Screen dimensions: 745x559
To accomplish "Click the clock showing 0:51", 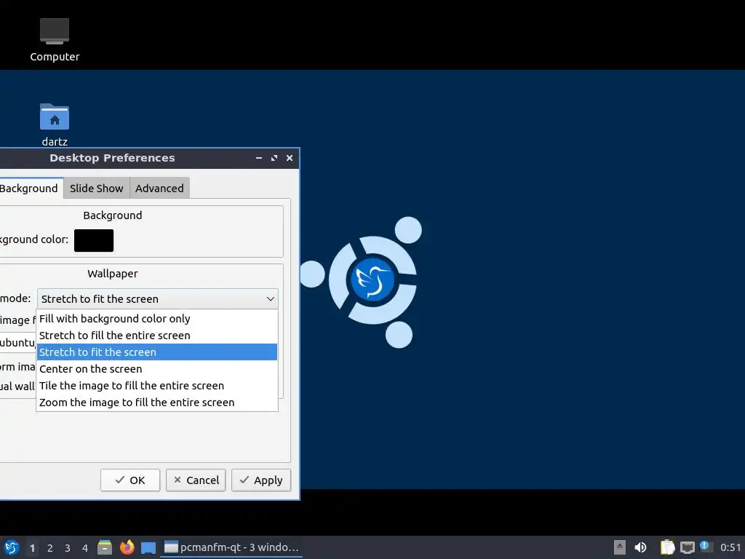I will (x=730, y=547).
